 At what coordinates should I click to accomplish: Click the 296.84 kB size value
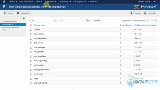pos(138,43)
